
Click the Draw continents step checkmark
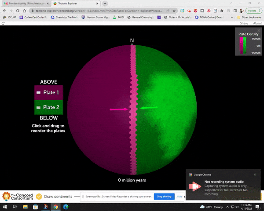(x=39, y=196)
